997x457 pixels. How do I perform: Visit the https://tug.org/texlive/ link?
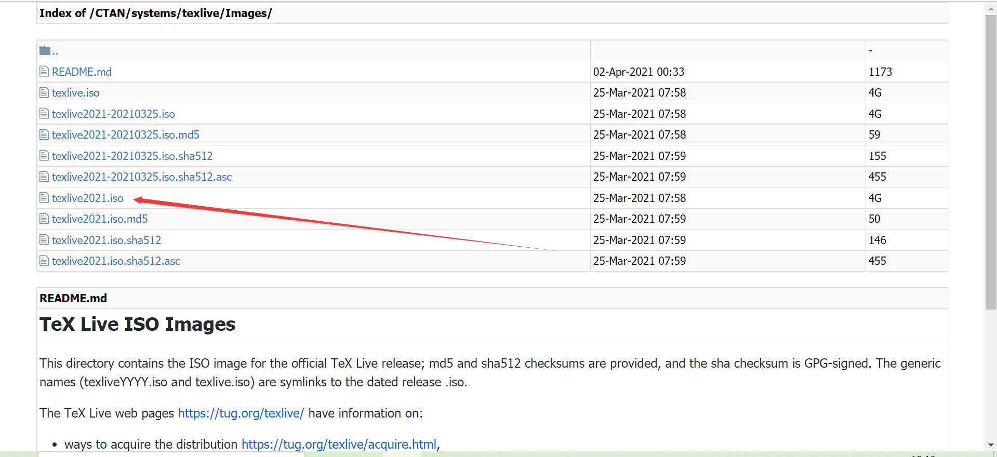[241, 413]
